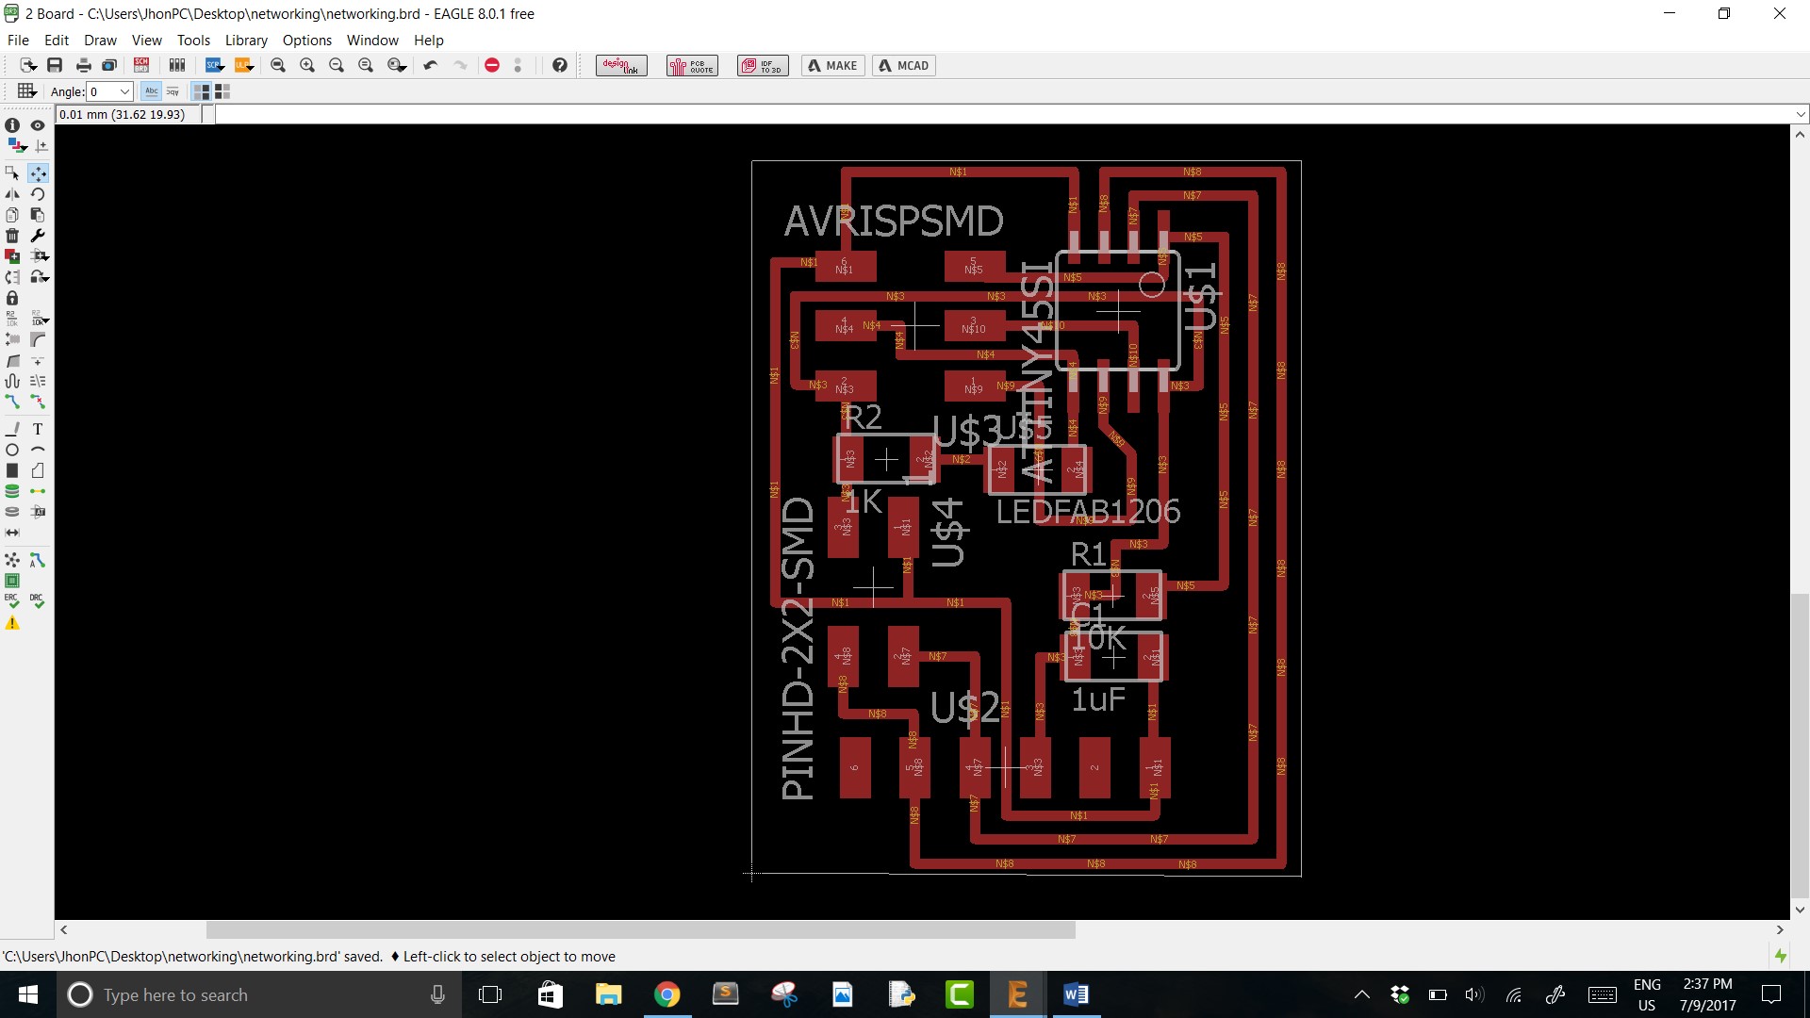The width and height of the screenshot is (1810, 1018).
Task: Open the Draw menu
Action: (x=100, y=41)
